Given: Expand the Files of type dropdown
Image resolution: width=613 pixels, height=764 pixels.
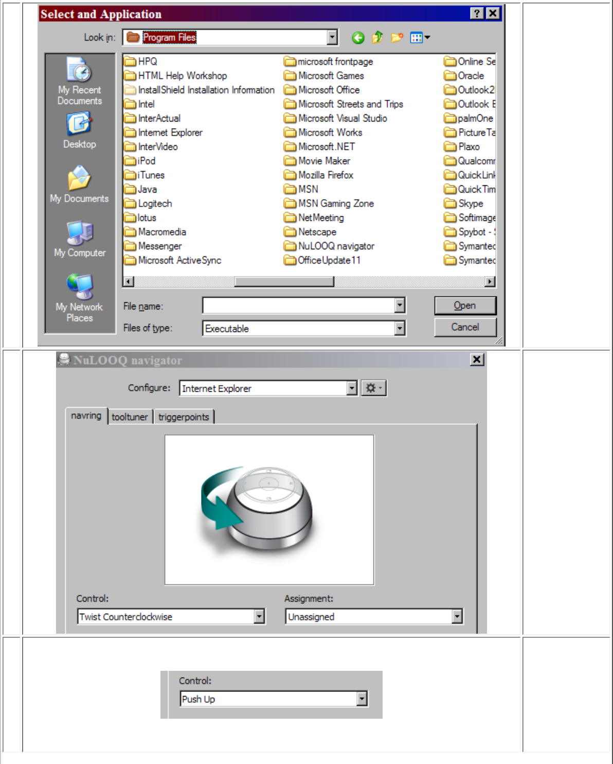Looking at the screenshot, I should (400, 328).
